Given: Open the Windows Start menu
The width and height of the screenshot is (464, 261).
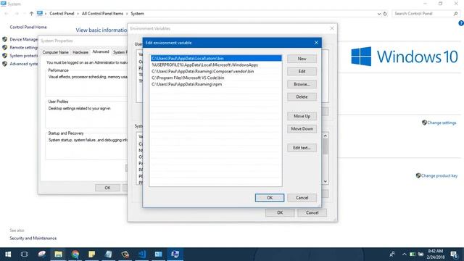Looking at the screenshot, I should point(8,254).
